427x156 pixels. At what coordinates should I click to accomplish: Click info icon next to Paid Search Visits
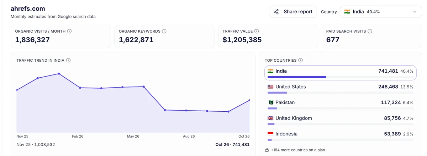point(370,31)
